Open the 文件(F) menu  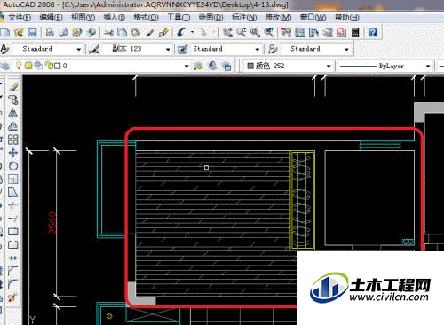coord(19,18)
